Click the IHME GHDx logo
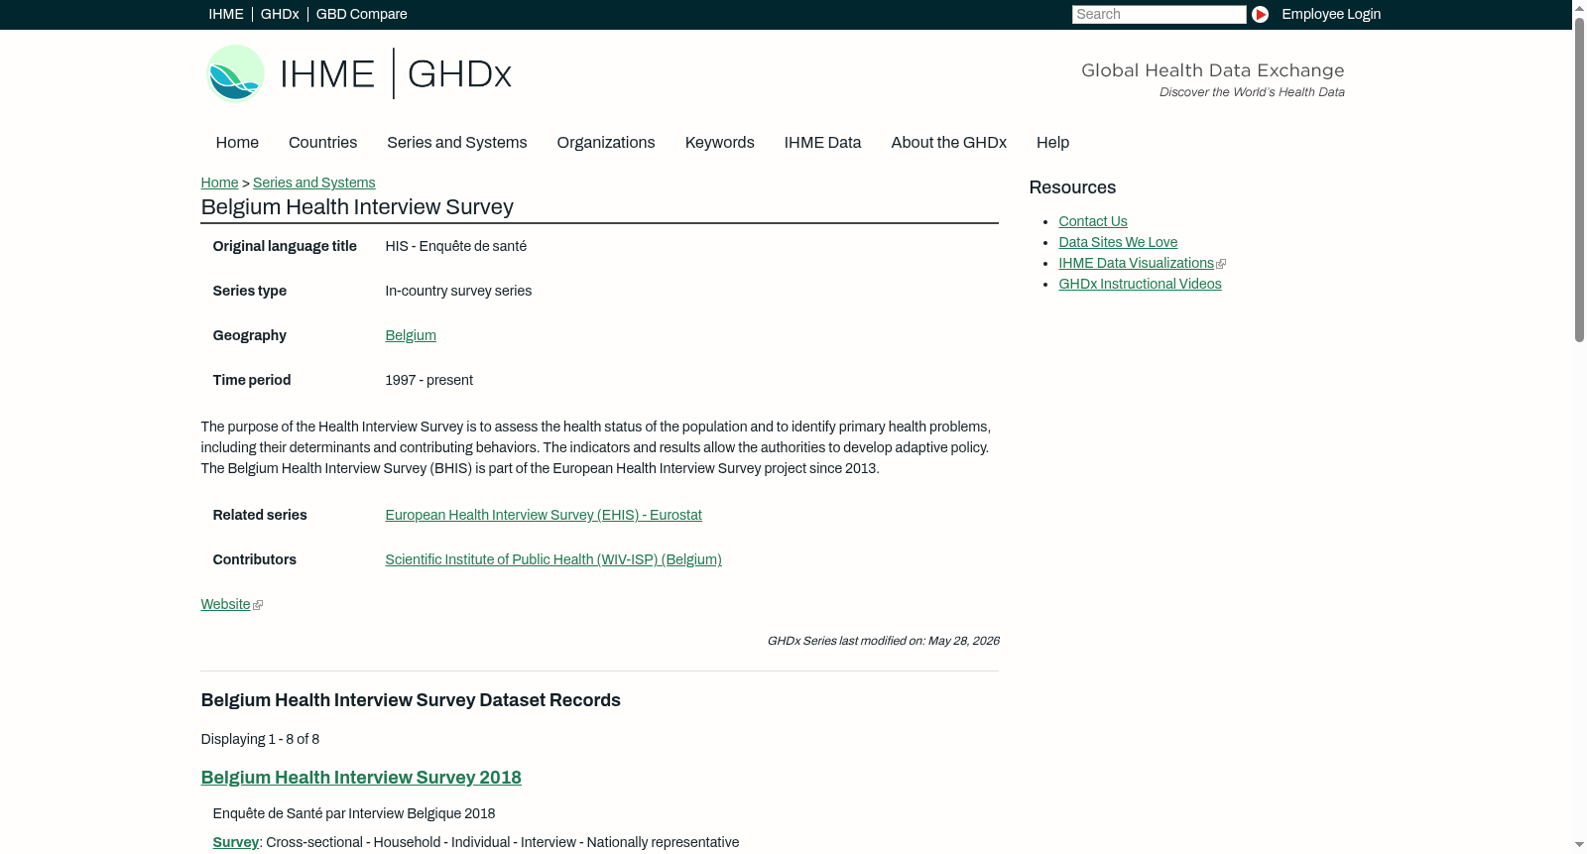 [359, 73]
